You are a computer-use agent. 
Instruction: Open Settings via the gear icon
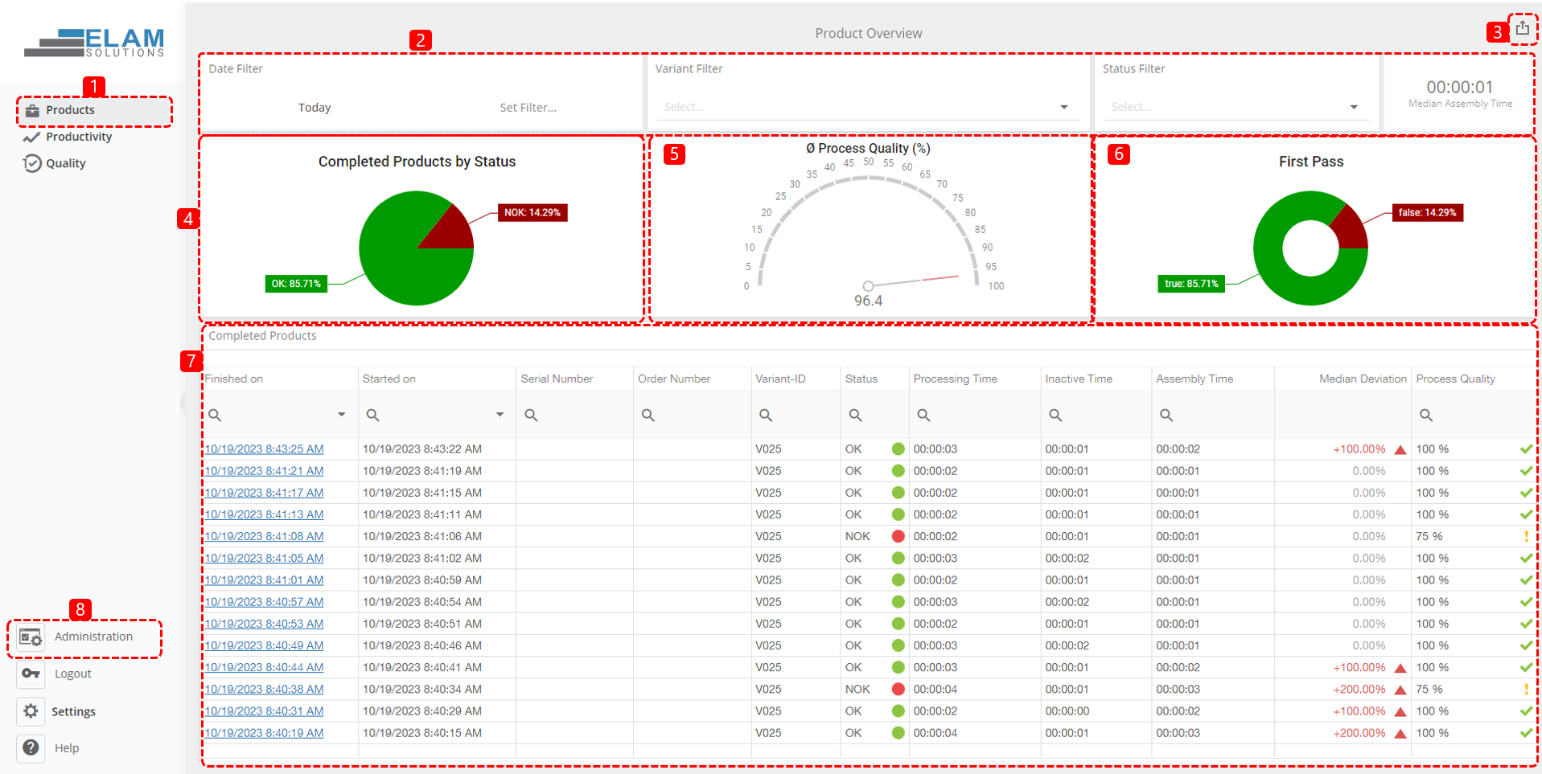pos(31,711)
